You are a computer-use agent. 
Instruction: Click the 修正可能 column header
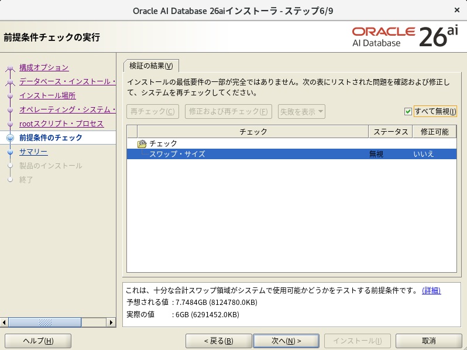click(434, 132)
